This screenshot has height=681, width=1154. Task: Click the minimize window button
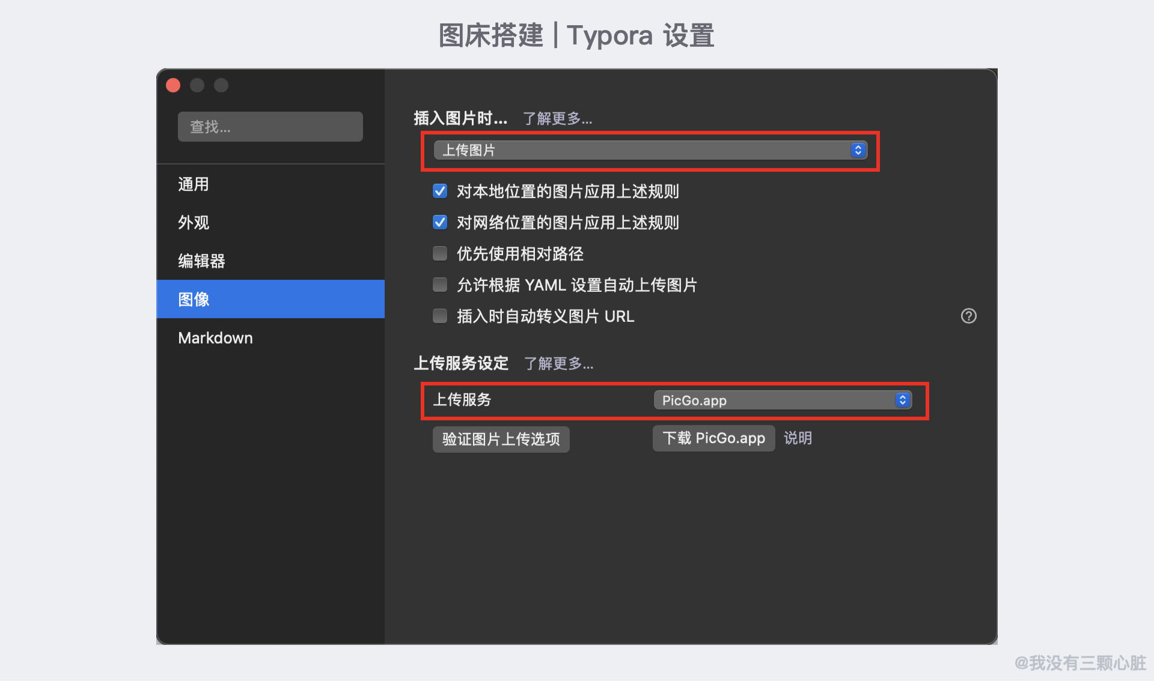pos(197,85)
